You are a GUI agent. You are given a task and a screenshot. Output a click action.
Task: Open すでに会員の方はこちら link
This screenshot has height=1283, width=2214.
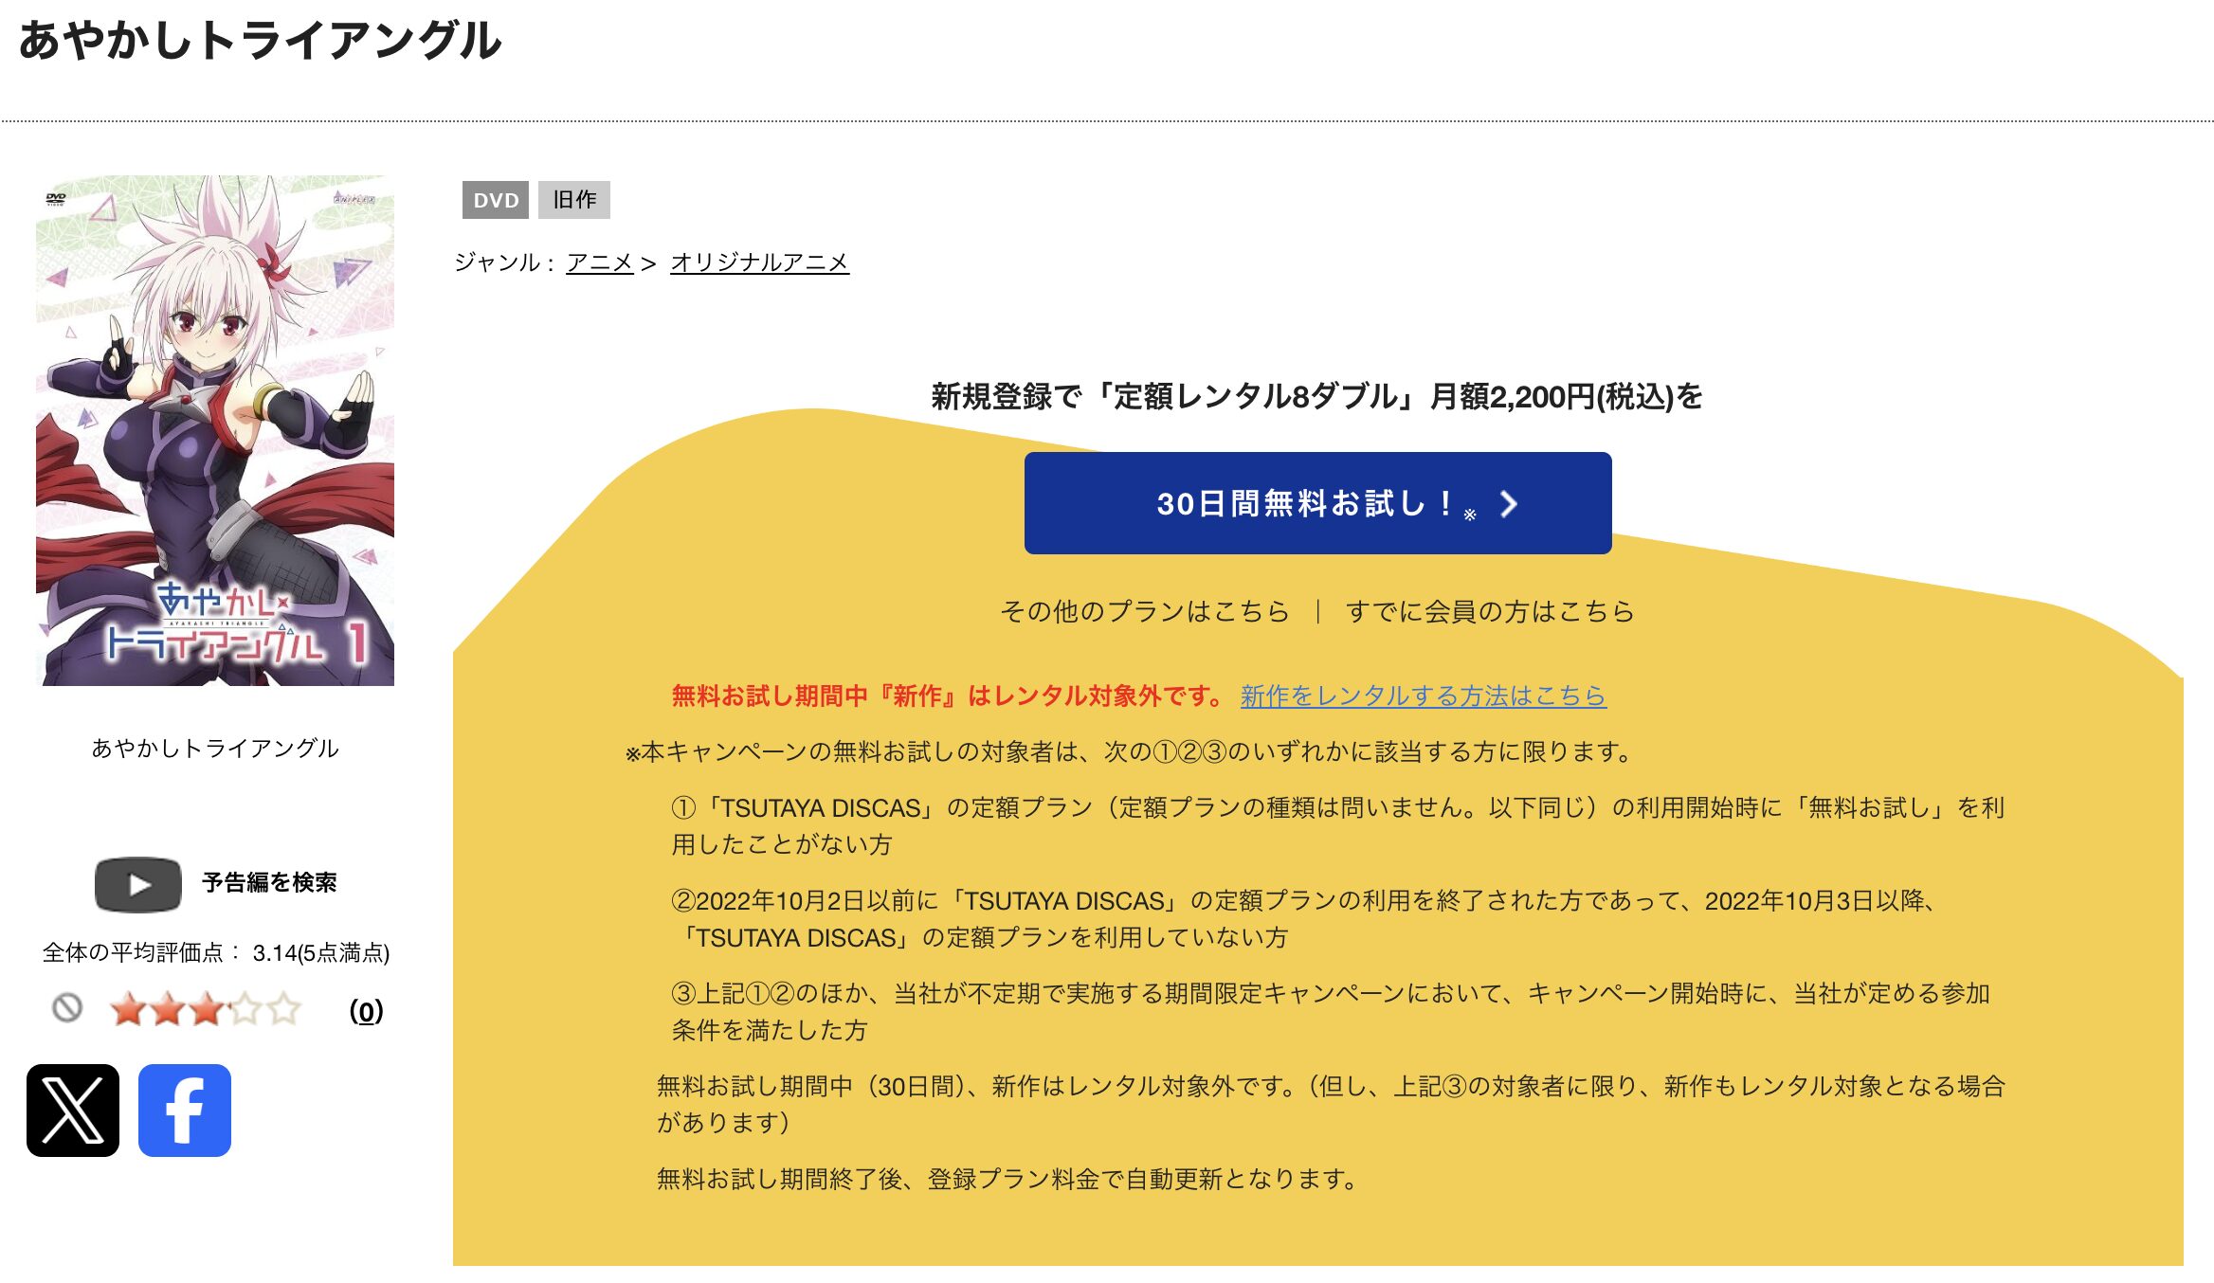click(1490, 611)
